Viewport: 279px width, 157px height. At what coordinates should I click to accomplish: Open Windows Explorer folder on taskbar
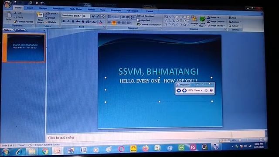coord(32,151)
